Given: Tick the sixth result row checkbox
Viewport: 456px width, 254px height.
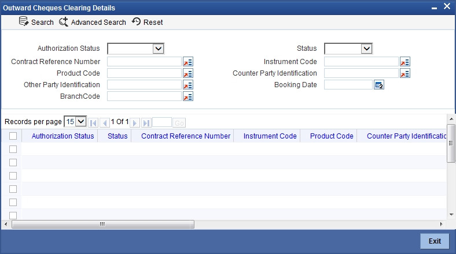Looking at the screenshot, I should pyautogui.click(x=13, y=215).
